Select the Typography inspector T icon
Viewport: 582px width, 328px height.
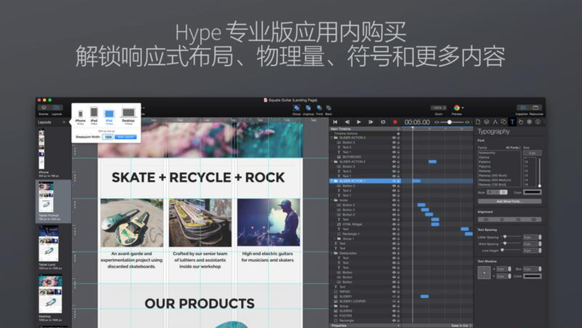[512, 122]
